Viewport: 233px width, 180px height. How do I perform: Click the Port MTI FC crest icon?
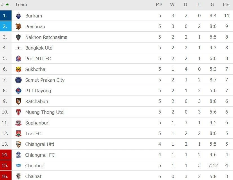[18, 59]
